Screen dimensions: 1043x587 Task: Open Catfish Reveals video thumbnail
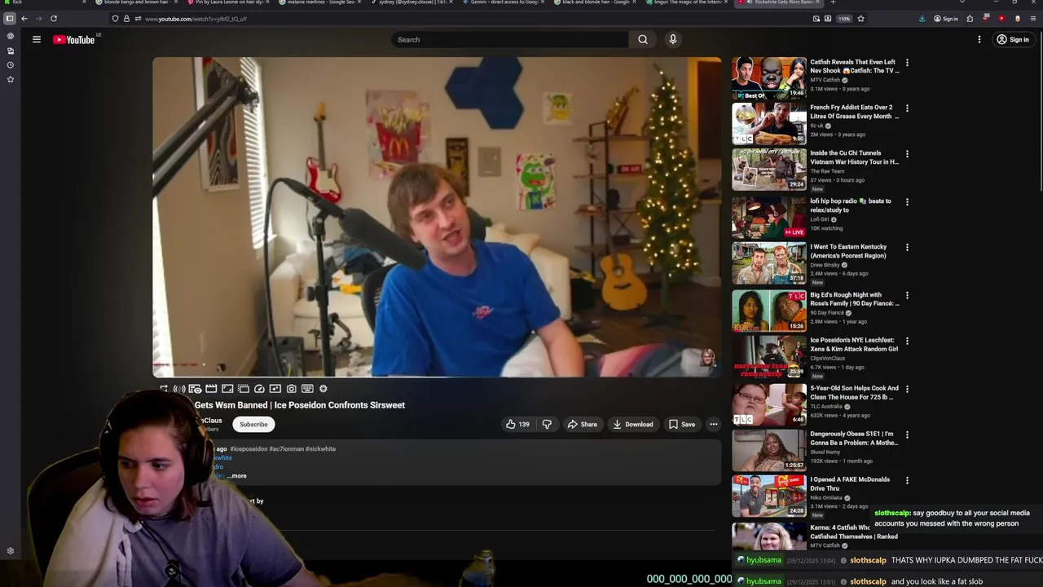click(769, 77)
